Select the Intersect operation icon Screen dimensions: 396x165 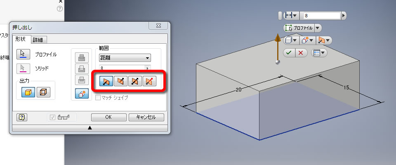pyautogui.click(x=82, y=80)
